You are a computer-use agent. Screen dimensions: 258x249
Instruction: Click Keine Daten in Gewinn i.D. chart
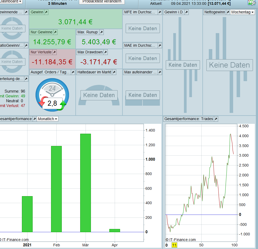click(183, 65)
